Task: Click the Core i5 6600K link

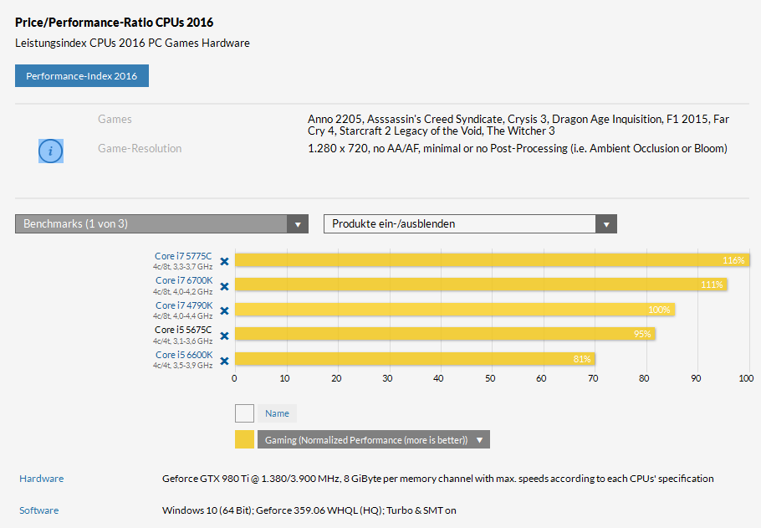Action: (x=184, y=355)
